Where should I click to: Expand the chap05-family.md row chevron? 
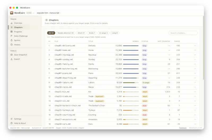[x=195, y=64]
